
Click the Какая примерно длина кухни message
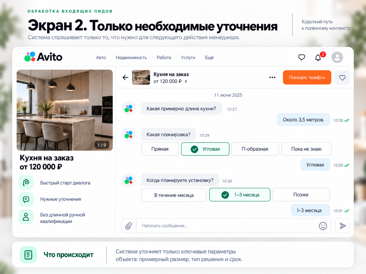pos(181,108)
